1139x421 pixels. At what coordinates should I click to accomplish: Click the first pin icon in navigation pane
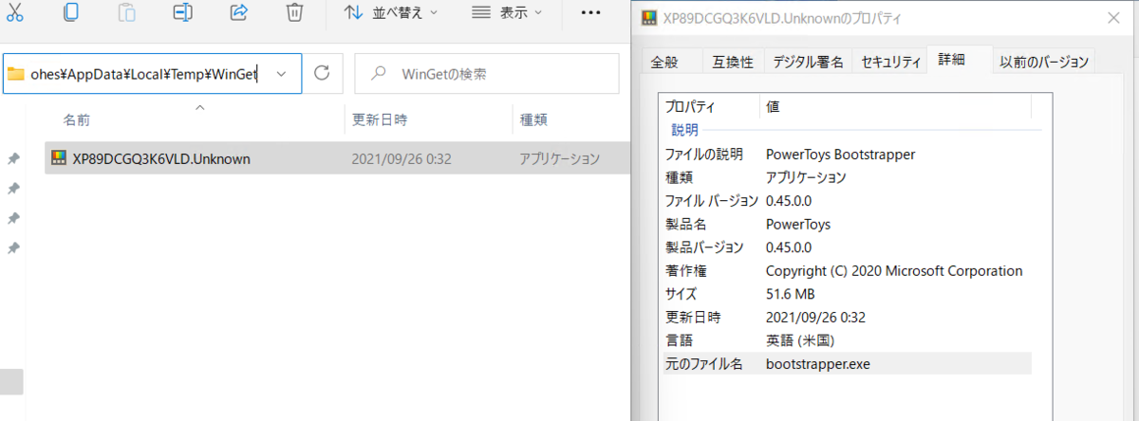click(x=13, y=158)
